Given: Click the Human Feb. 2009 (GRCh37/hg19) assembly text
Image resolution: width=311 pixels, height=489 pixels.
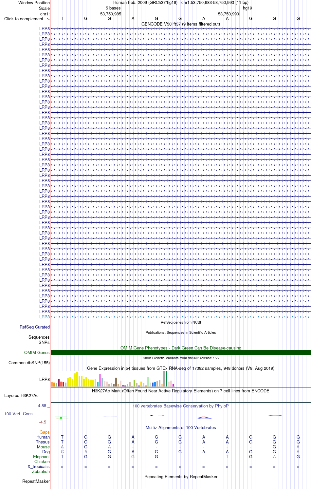Looking at the screenshot, I should point(145,2).
